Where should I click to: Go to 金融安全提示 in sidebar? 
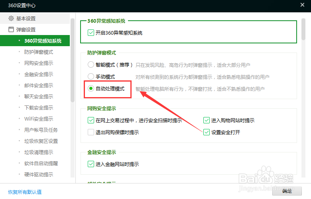click(x=39, y=74)
